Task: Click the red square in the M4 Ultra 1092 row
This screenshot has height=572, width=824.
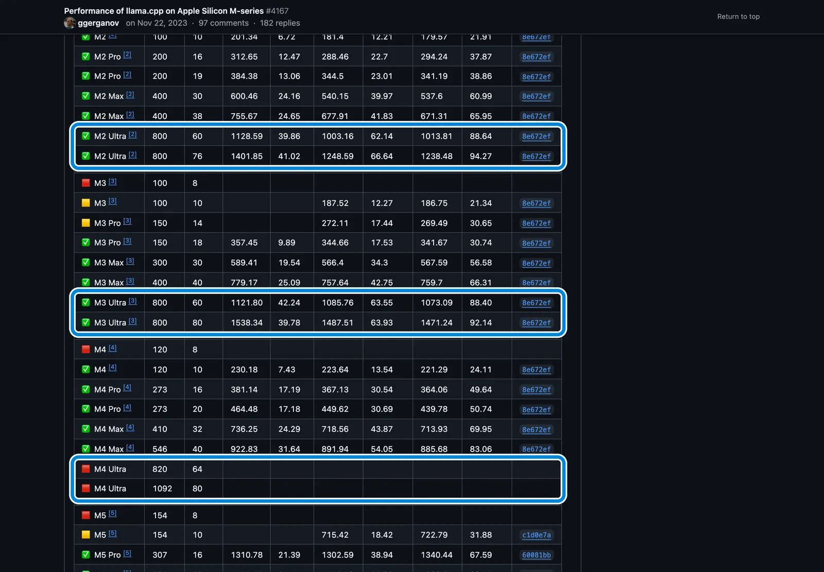Action: pos(86,489)
